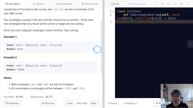Viewport: 193px width, 108px height.
Task: Open the Discuss (228) tab
Action: coord(90,4)
